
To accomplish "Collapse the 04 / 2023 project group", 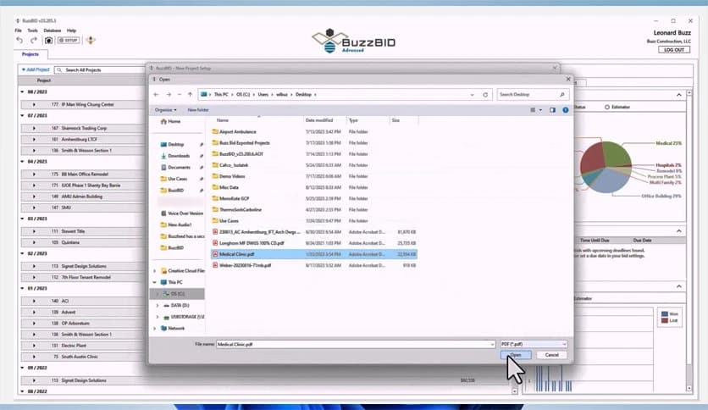I will [x=22, y=162].
